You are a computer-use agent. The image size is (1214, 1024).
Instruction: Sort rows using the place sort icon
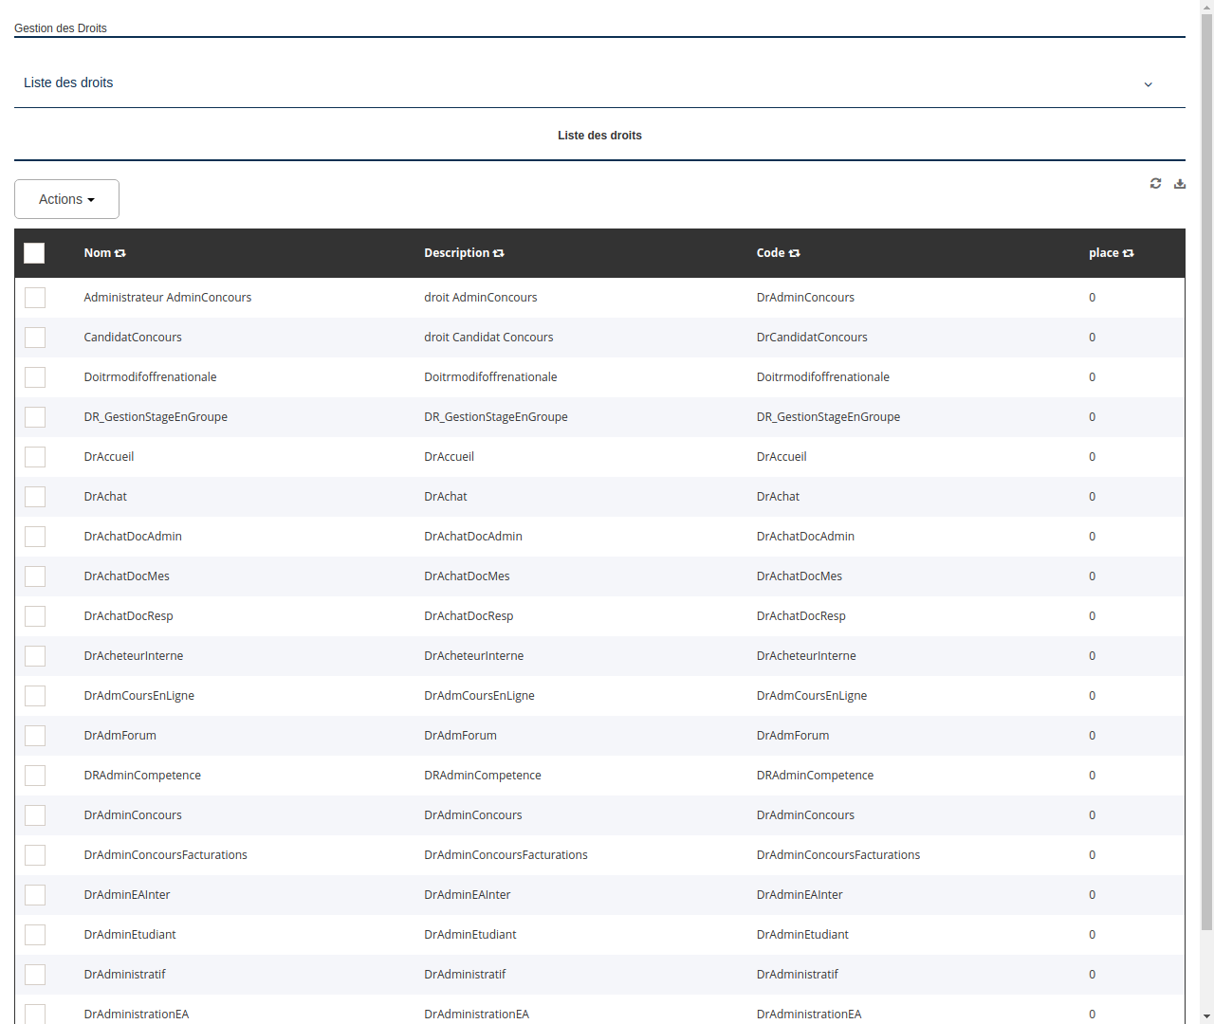click(x=1128, y=252)
